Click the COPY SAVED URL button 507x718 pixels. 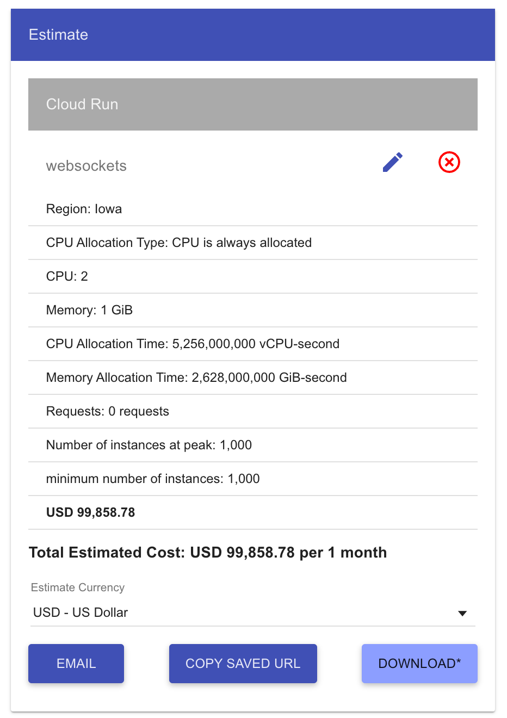click(x=243, y=663)
